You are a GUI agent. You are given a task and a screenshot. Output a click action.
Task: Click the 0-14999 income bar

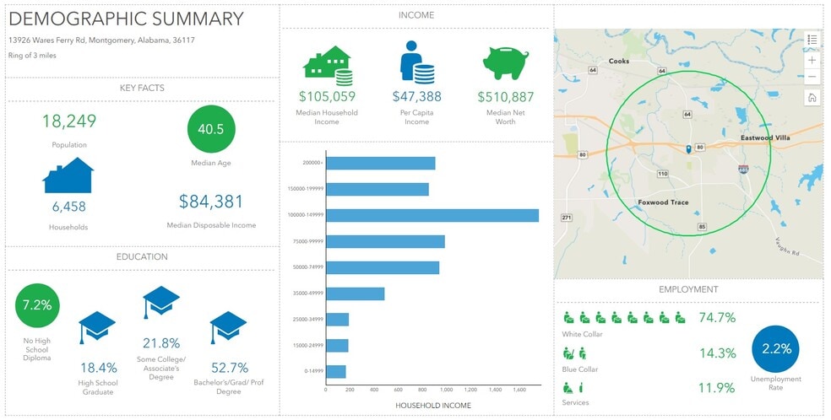(336, 372)
